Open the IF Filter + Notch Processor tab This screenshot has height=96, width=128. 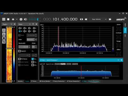(91, 81)
